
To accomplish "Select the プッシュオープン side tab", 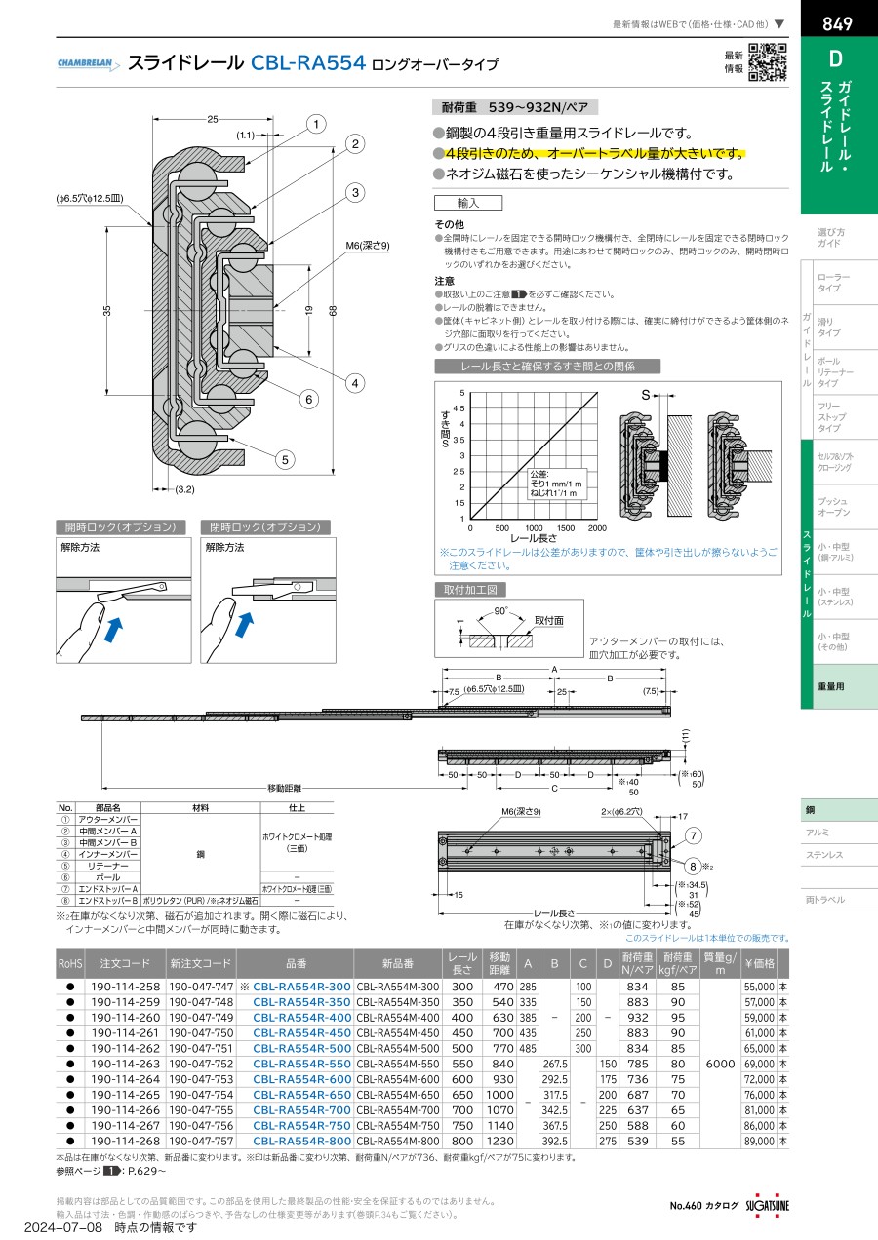I will (x=834, y=506).
